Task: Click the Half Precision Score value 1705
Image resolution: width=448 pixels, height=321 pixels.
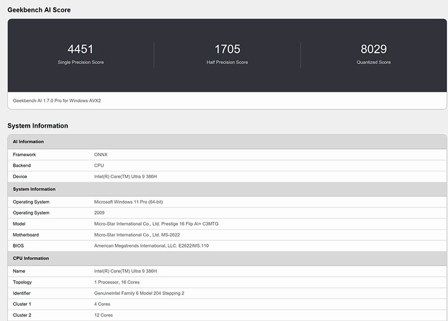Action: [x=227, y=49]
